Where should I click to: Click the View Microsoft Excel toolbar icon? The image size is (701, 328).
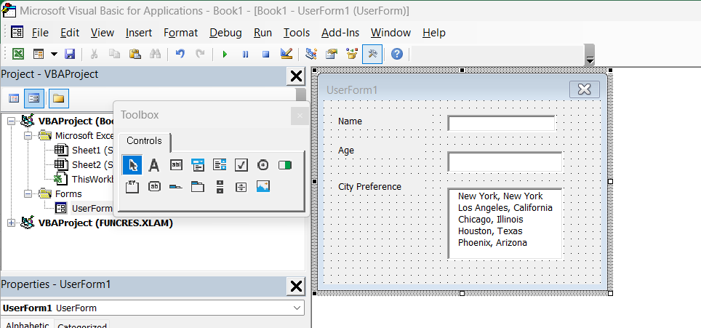[x=18, y=54]
